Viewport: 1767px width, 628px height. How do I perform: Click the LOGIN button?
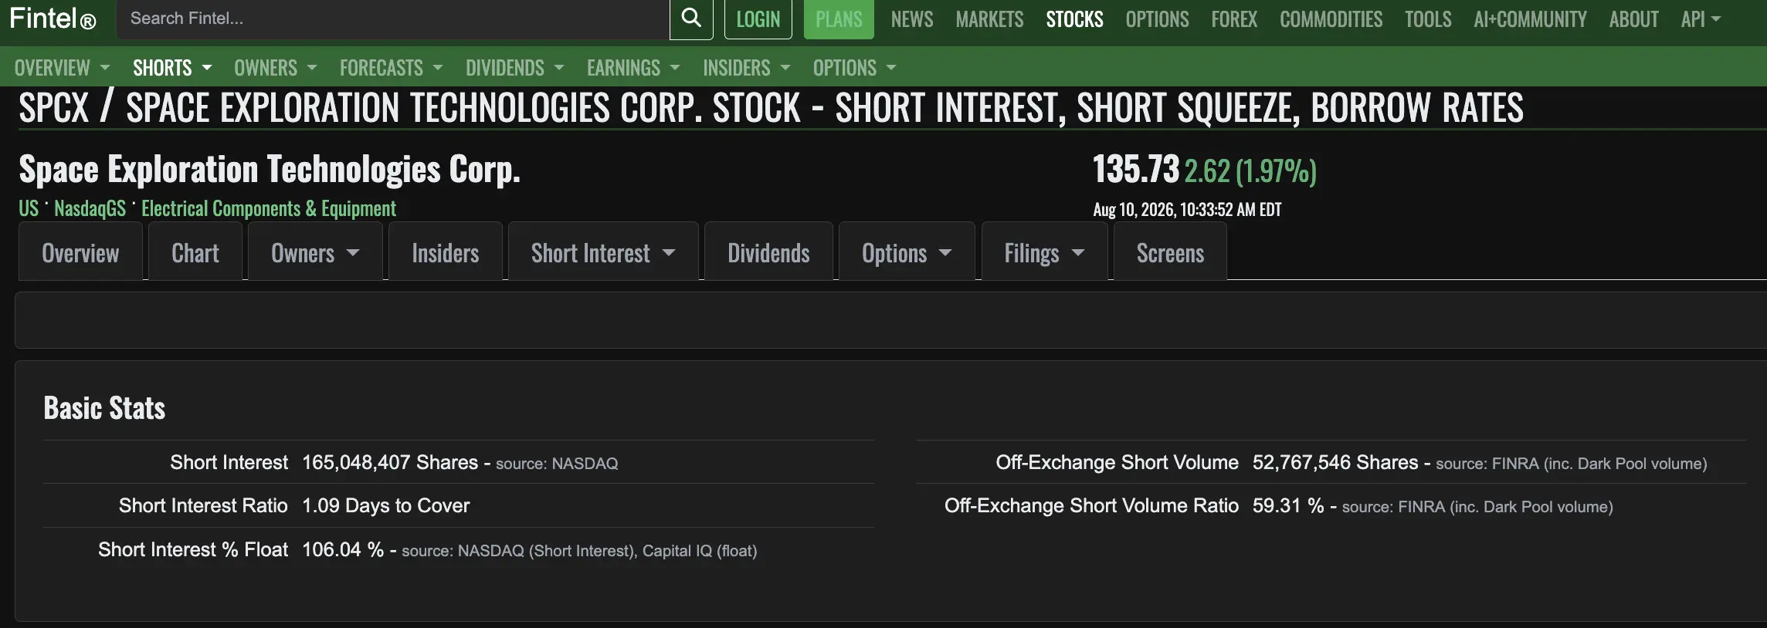tap(758, 19)
